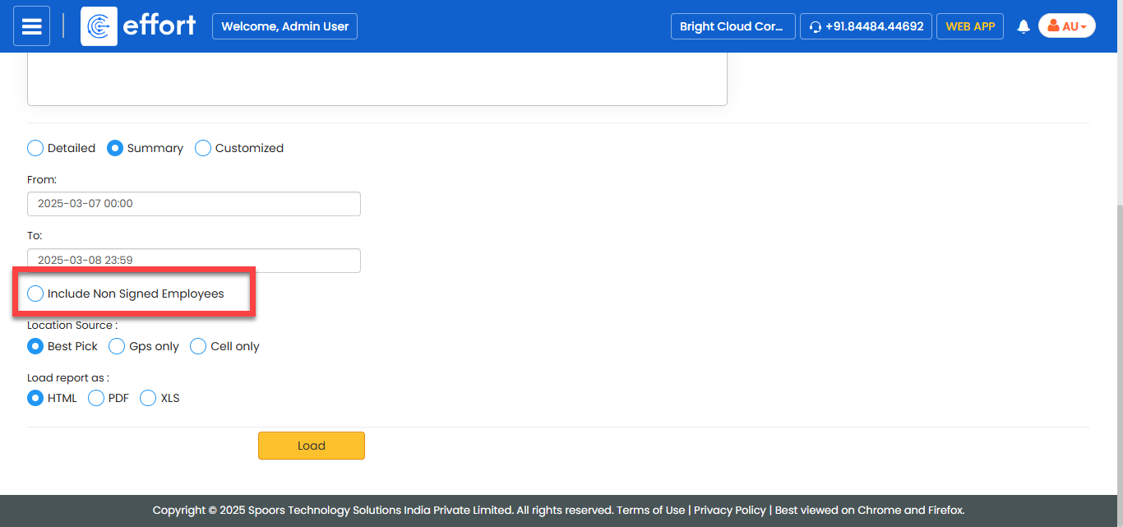Open the hamburger navigation menu
1123x527 pixels.
click(31, 26)
